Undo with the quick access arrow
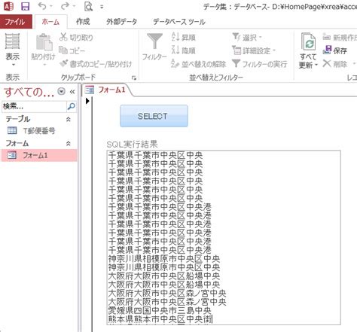Screen dimensions: 357x332 coord(42,6)
